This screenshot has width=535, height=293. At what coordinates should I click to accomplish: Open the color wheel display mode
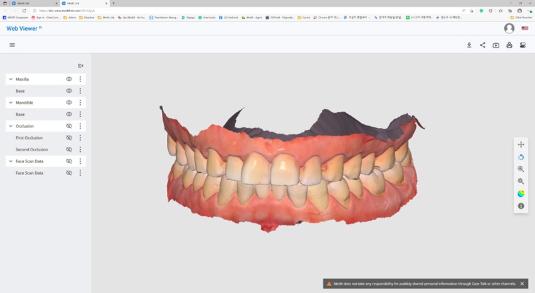(x=521, y=194)
